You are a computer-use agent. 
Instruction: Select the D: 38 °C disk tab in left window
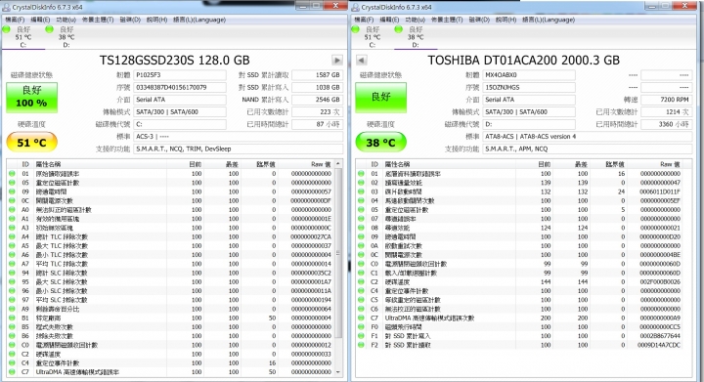coord(66,37)
